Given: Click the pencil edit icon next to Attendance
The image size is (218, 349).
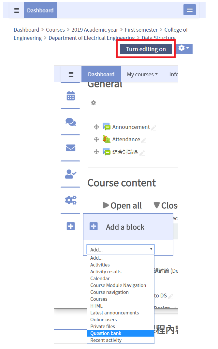Looking at the screenshot, I should coord(144,140).
